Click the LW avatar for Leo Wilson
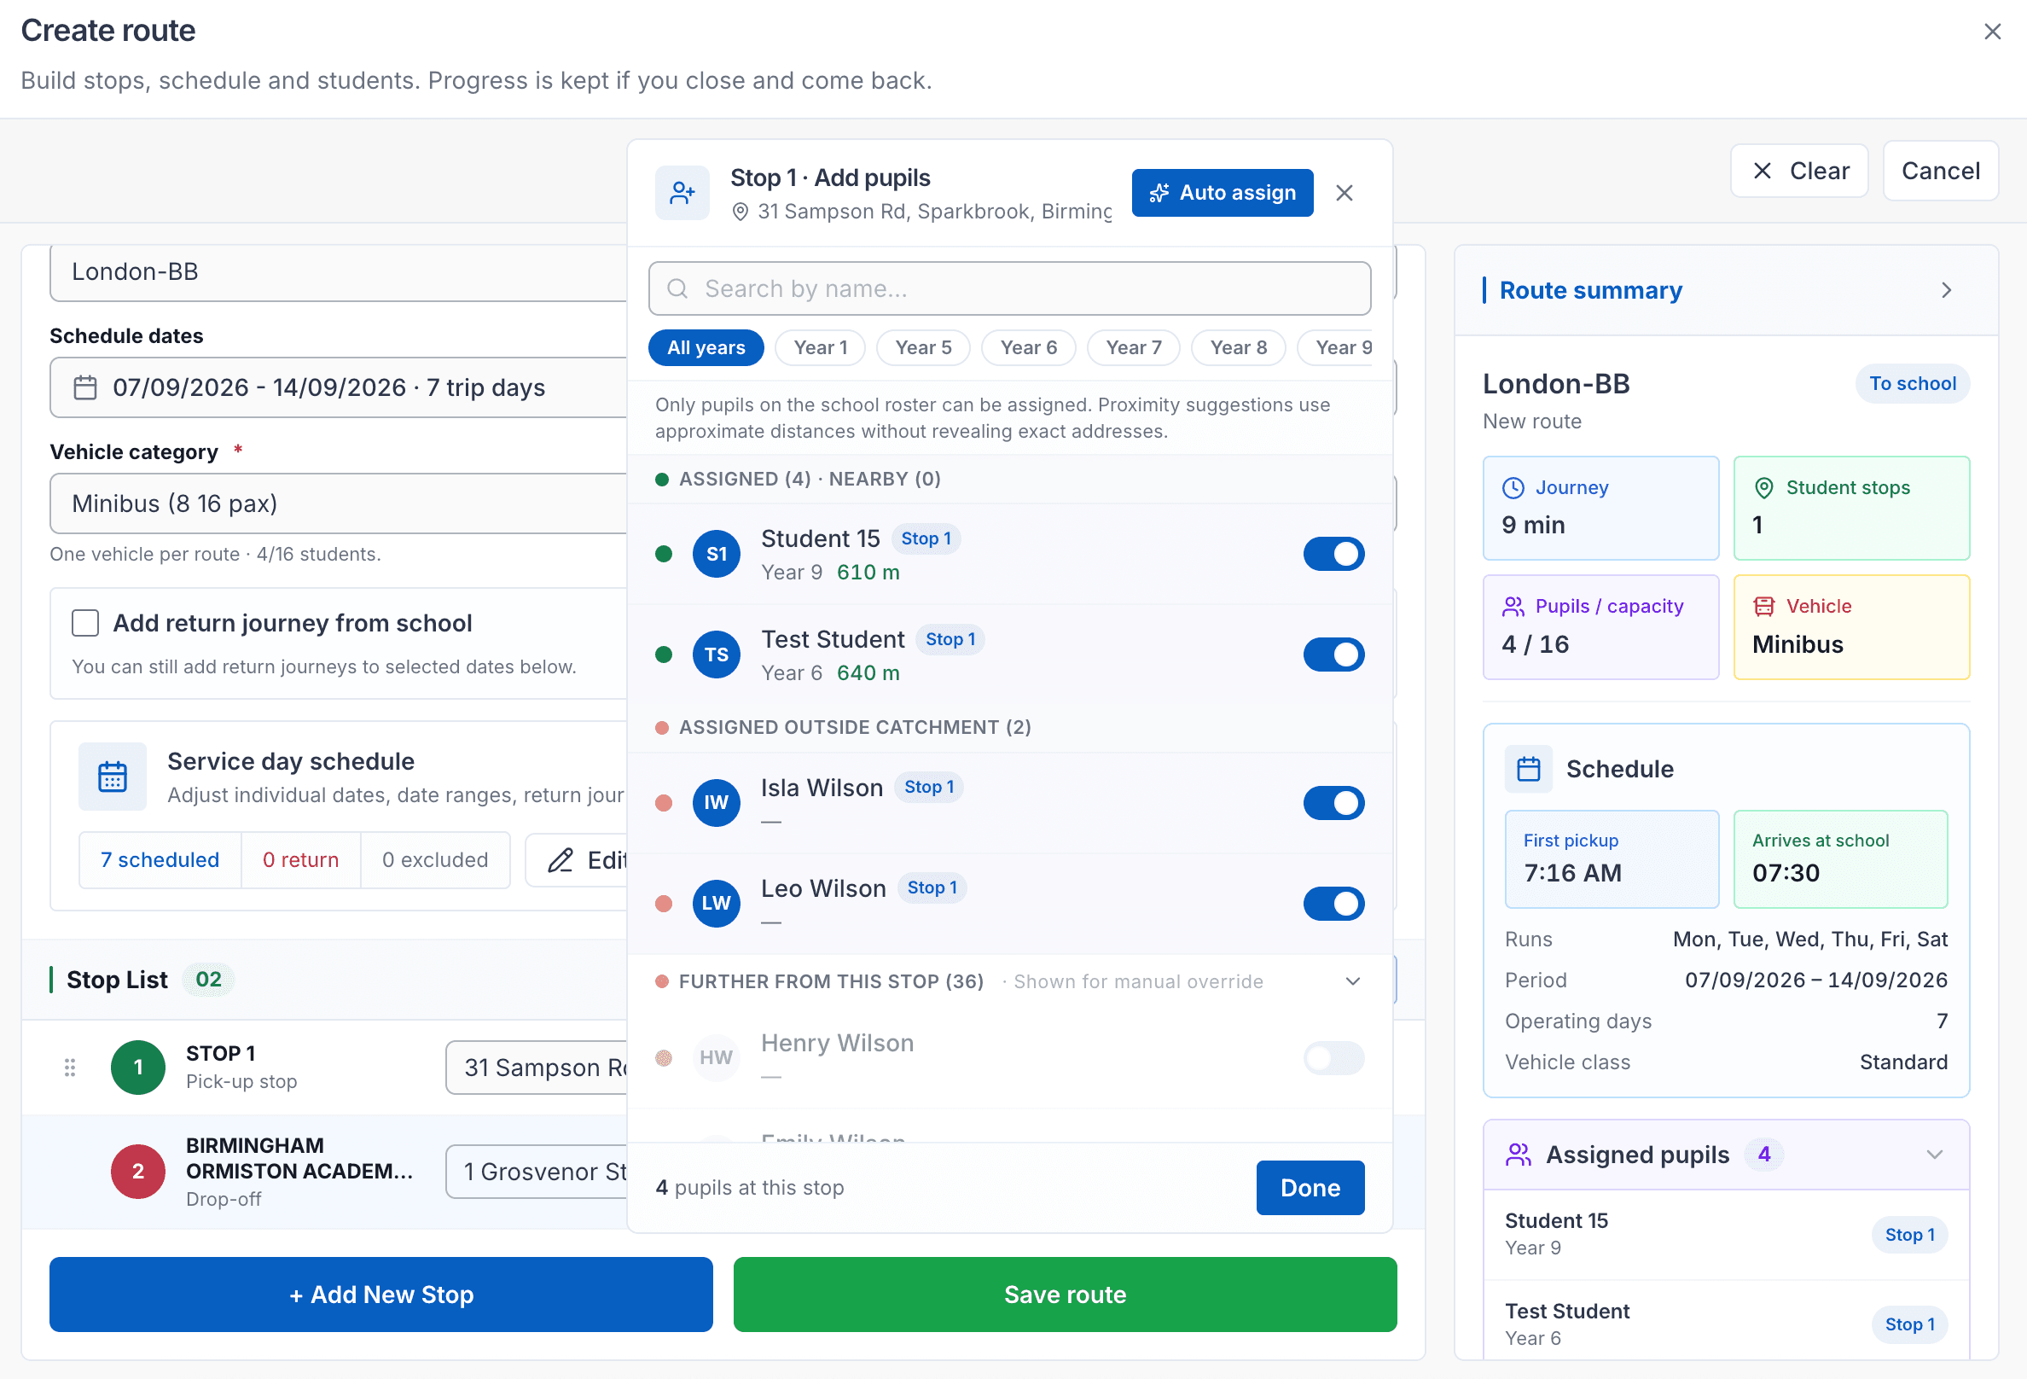 click(x=716, y=903)
